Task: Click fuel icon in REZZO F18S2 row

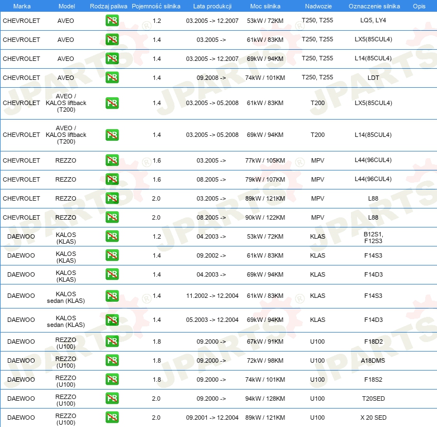Action: pyautogui.click(x=112, y=379)
